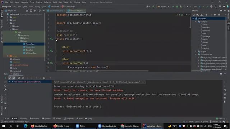The image size is (230, 129).
Task: Commit changes with the green checkmark
Action: pos(203,6)
